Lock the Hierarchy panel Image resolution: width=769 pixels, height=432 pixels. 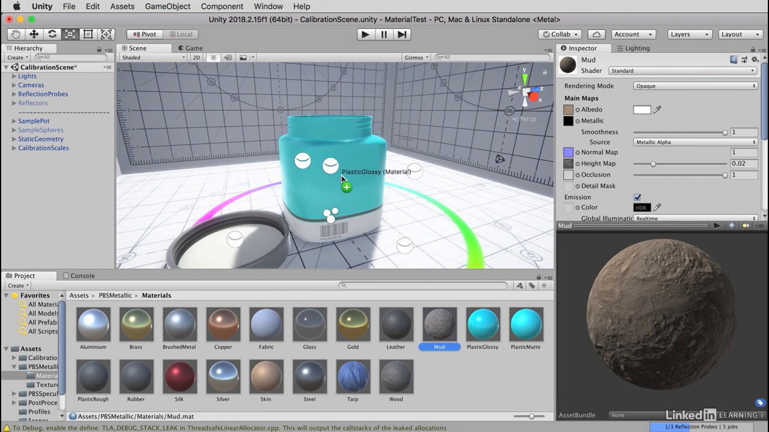coord(99,49)
